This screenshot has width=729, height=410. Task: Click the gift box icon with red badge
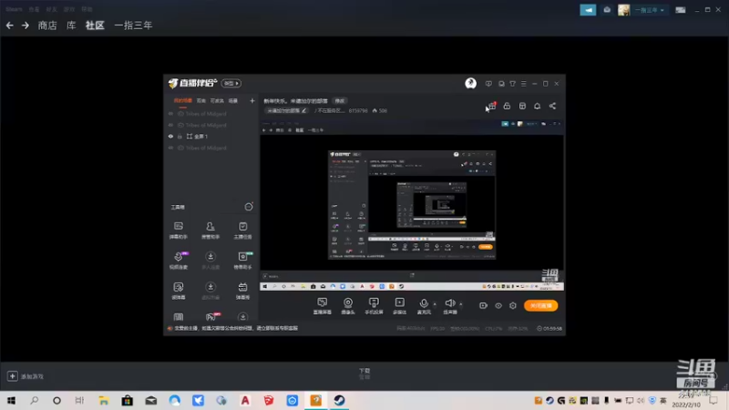coord(492,106)
